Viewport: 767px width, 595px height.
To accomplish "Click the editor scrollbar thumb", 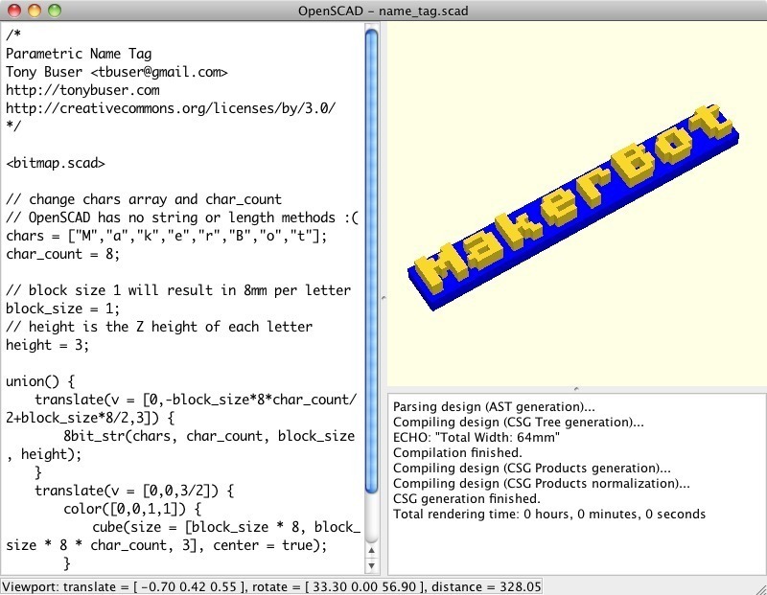I will (x=371, y=261).
